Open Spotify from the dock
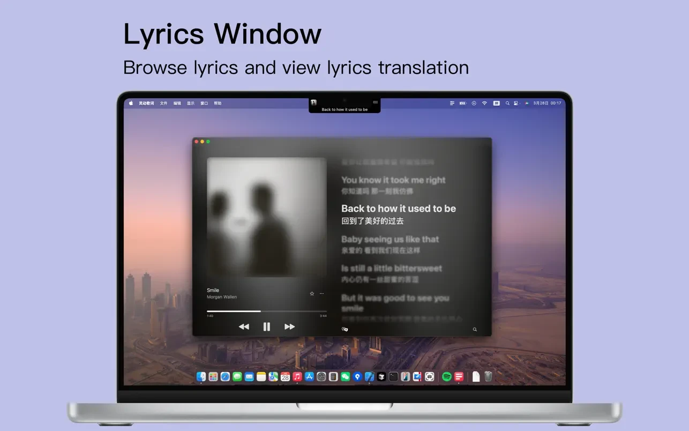Image resolution: width=689 pixels, height=431 pixels. pyautogui.click(x=447, y=377)
